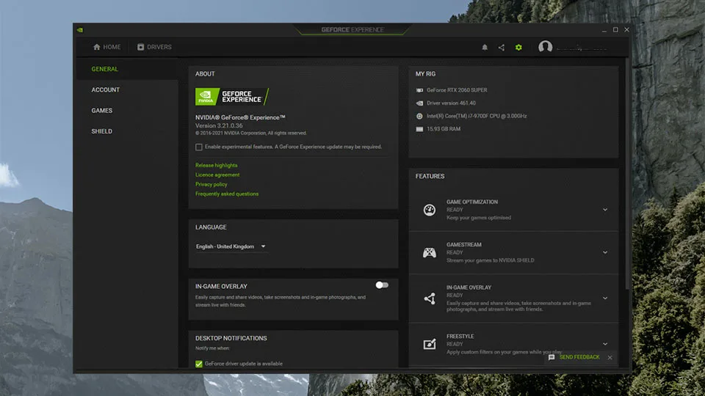Minimize the GeForce Experience window
The image size is (705, 396).
coord(604,30)
